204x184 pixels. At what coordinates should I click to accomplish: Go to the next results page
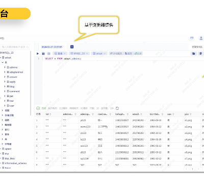(198, 169)
